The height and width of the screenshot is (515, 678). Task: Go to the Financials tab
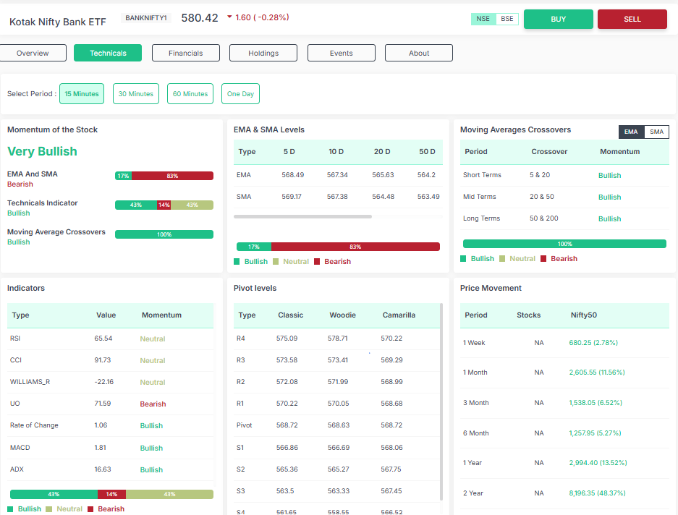click(x=185, y=53)
